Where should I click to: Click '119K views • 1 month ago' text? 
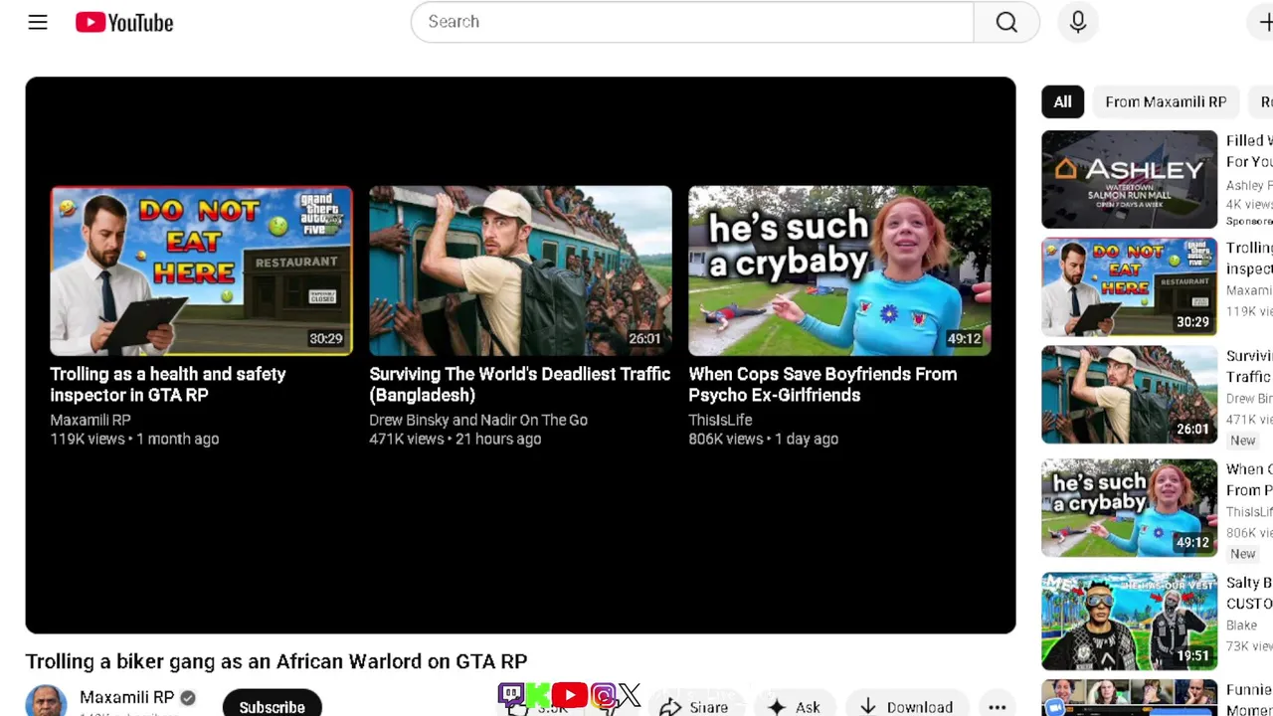click(x=134, y=439)
